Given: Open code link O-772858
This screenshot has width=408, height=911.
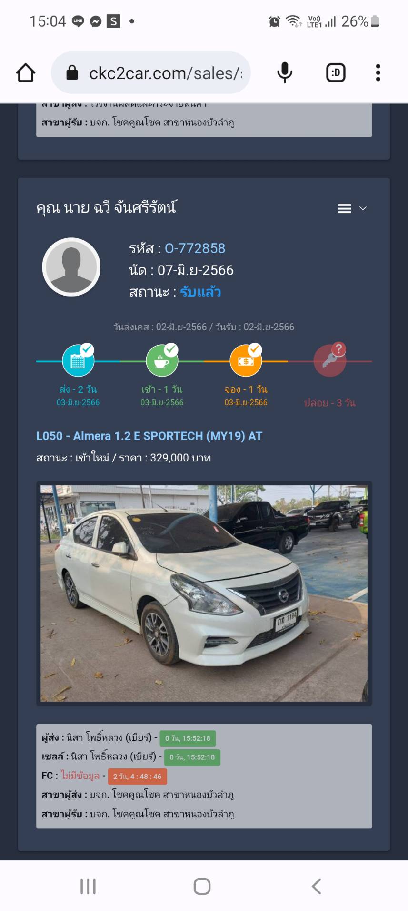Looking at the screenshot, I should 195,248.
